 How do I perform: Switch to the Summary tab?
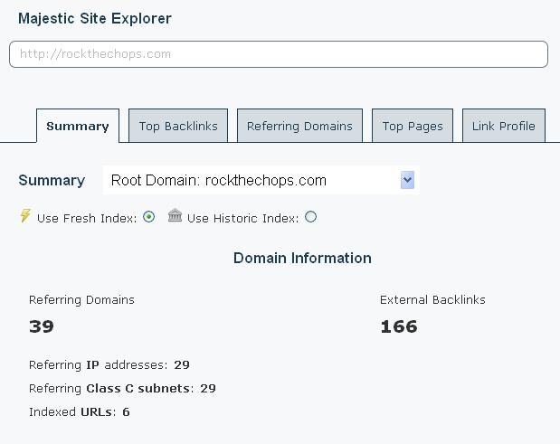(x=78, y=127)
